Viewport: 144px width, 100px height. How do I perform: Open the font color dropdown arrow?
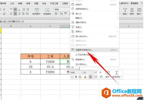[87, 77]
